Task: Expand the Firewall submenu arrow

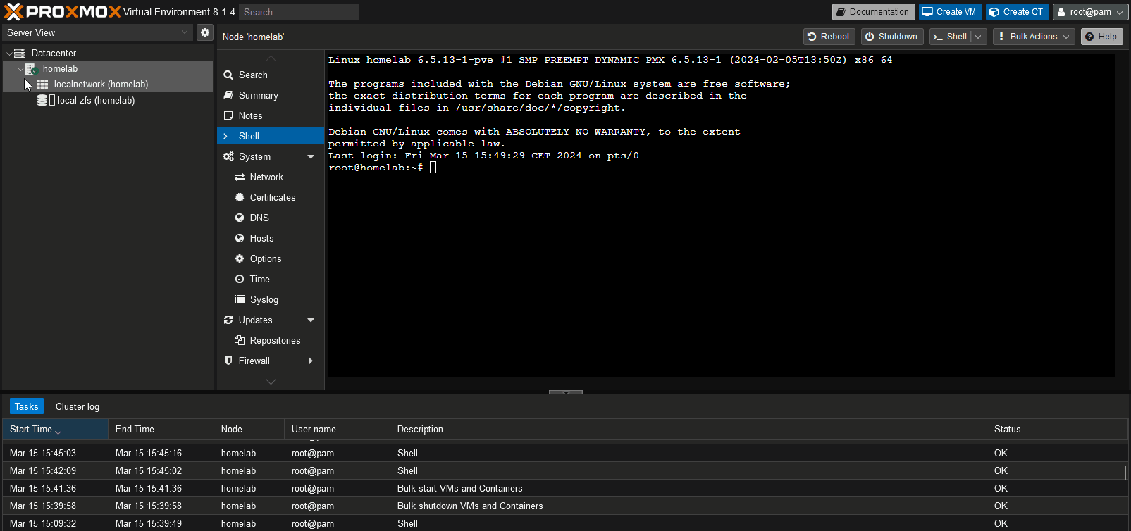Action: pos(311,361)
